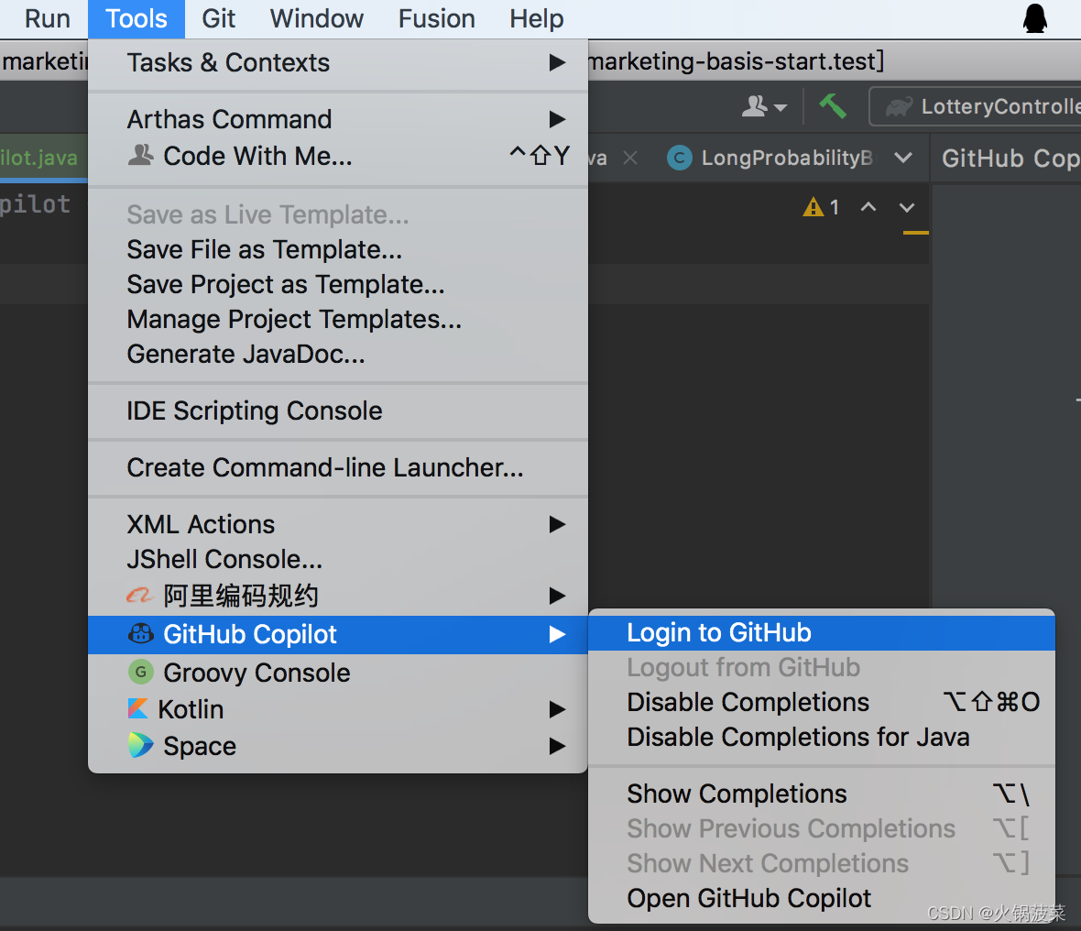The width and height of the screenshot is (1081, 931).
Task: Open the Groovy Console menu entry
Action: (257, 673)
